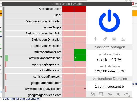The image size is (137, 102).
Task: Click the global dark red Alle Ressourcen cell
Action: (x=68, y=9)
